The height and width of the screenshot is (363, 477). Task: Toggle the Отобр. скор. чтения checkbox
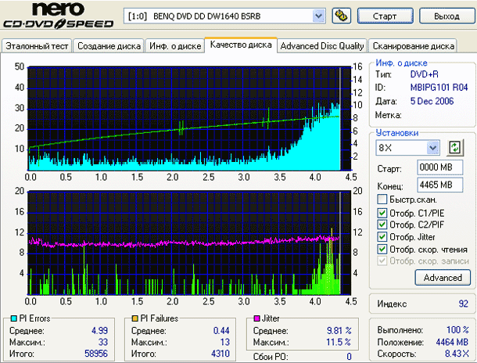[x=382, y=249]
